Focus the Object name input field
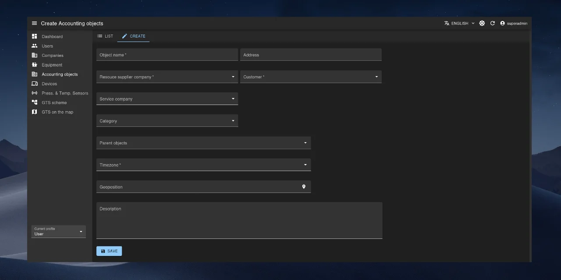The height and width of the screenshot is (280, 561). pyautogui.click(x=167, y=55)
